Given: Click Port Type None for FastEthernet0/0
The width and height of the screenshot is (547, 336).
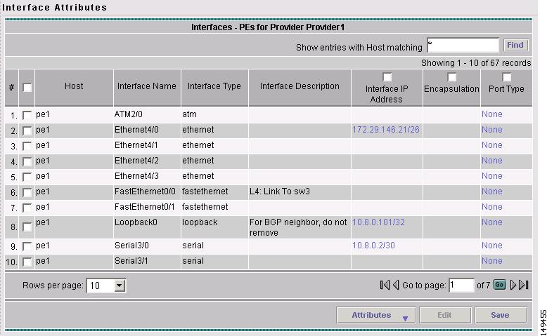Looking at the screenshot, I should click(492, 191).
